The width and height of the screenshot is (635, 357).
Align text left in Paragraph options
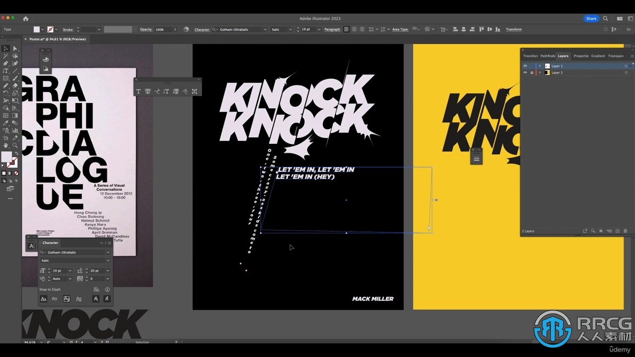pyautogui.click(x=346, y=29)
